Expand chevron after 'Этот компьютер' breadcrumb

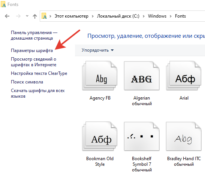click(93, 16)
